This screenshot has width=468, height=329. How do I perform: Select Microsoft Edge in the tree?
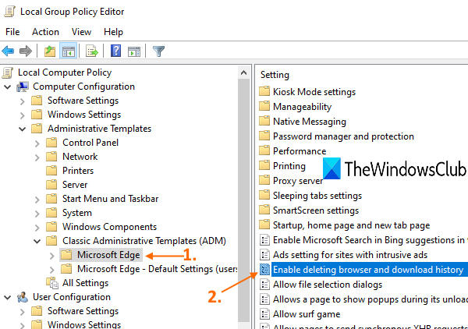pos(108,255)
